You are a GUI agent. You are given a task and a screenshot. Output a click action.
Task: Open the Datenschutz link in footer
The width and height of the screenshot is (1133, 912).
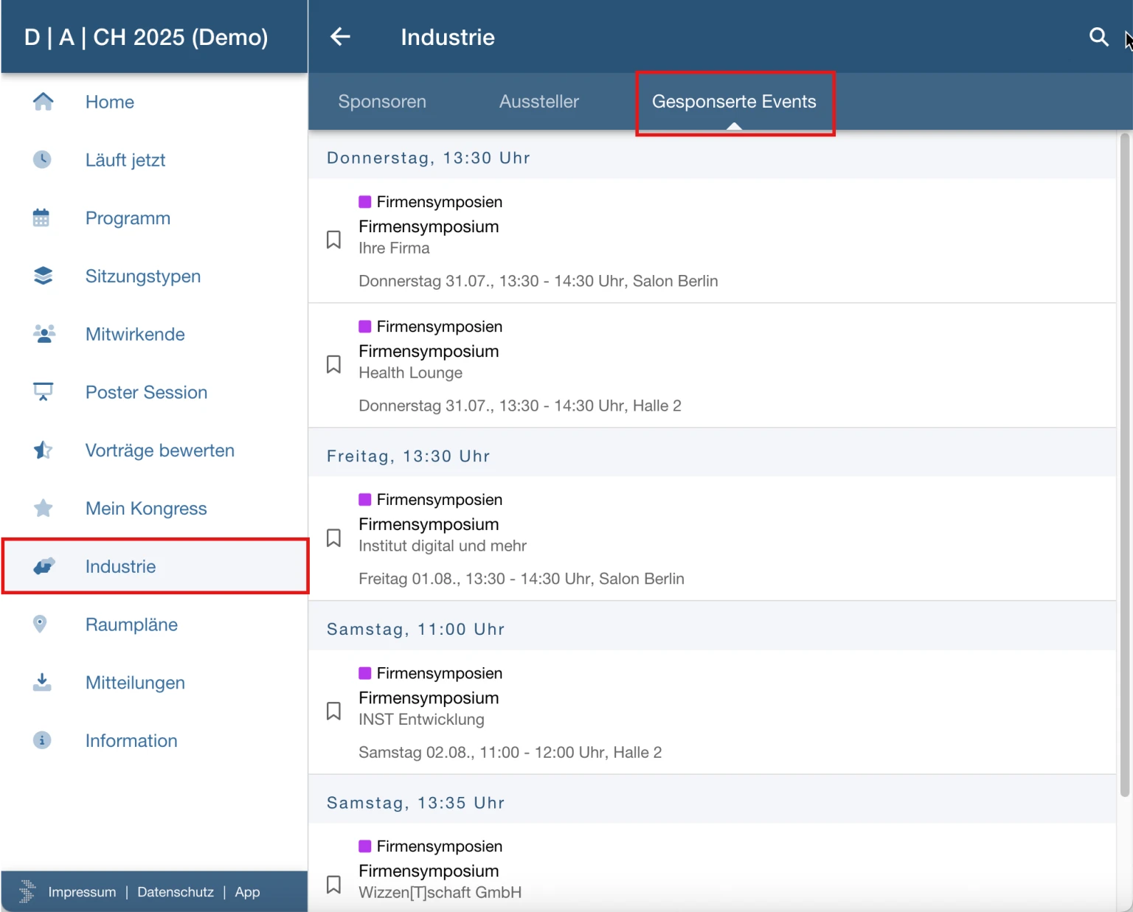tap(176, 892)
